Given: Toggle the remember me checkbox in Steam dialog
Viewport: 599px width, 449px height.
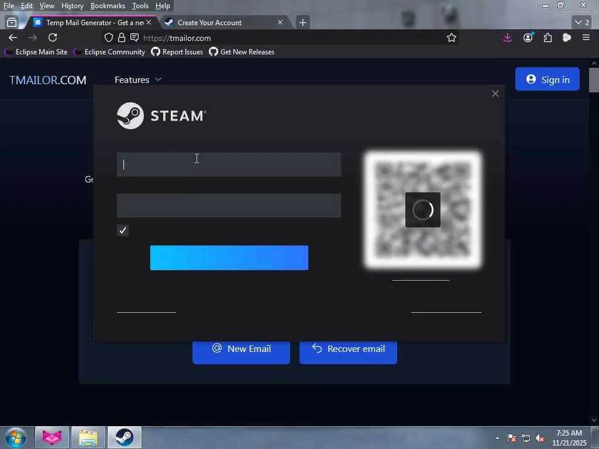Looking at the screenshot, I should (x=123, y=230).
